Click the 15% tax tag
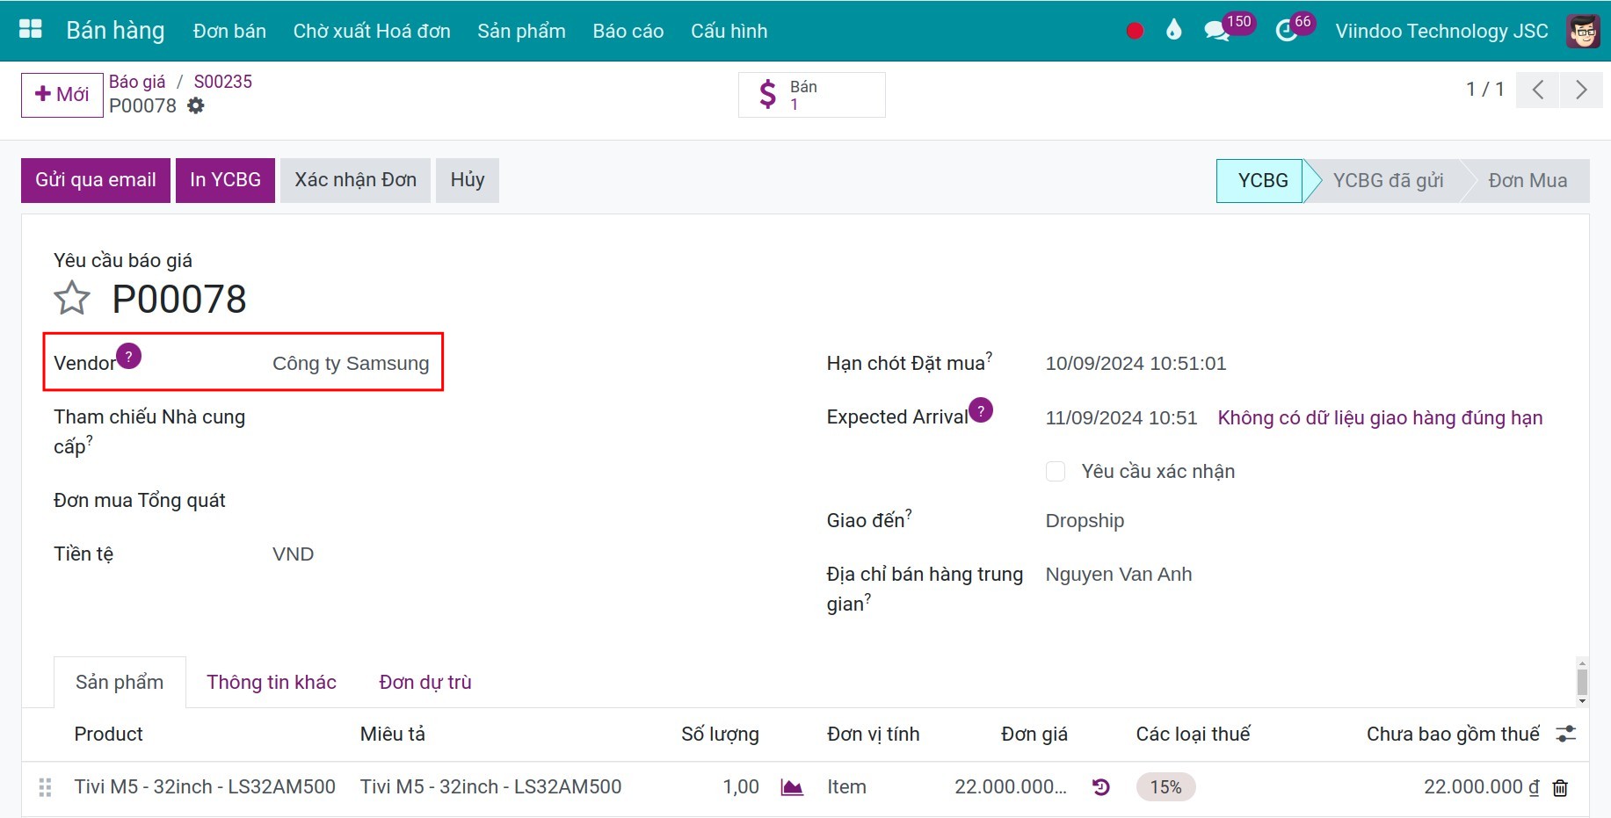1611x818 pixels. (1165, 787)
